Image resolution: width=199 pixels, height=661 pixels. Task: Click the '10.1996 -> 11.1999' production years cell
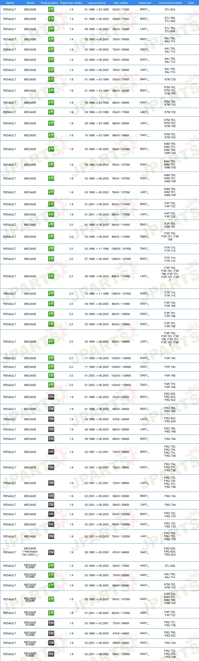pos(97,294)
